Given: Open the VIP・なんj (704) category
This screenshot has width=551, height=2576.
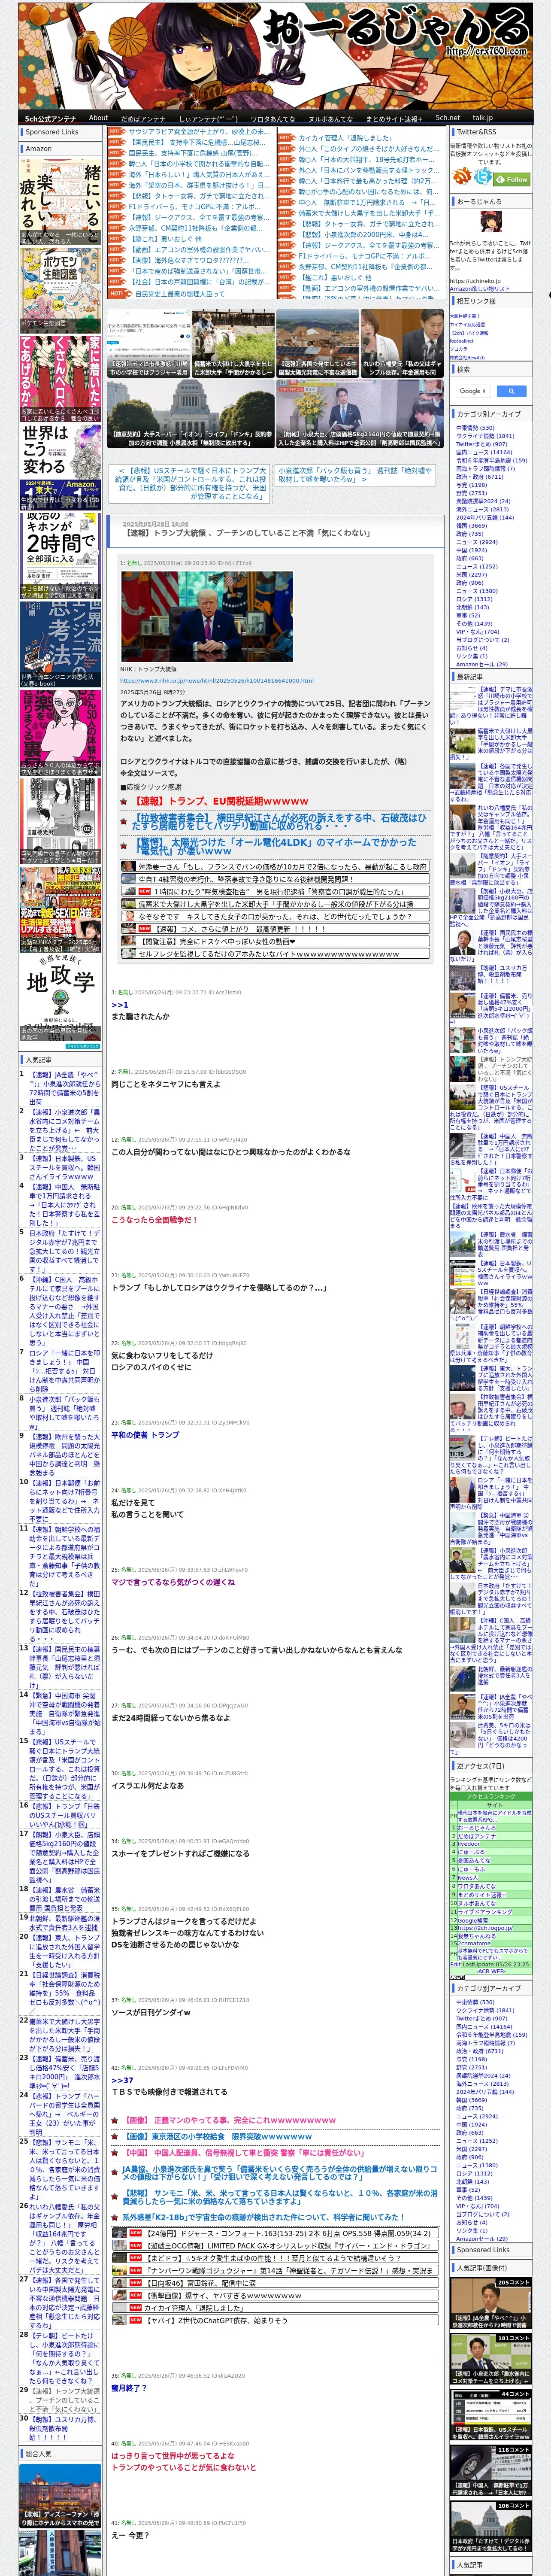Looking at the screenshot, I should pyautogui.click(x=477, y=631).
